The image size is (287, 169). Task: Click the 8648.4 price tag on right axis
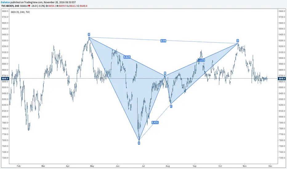coord(282,79)
